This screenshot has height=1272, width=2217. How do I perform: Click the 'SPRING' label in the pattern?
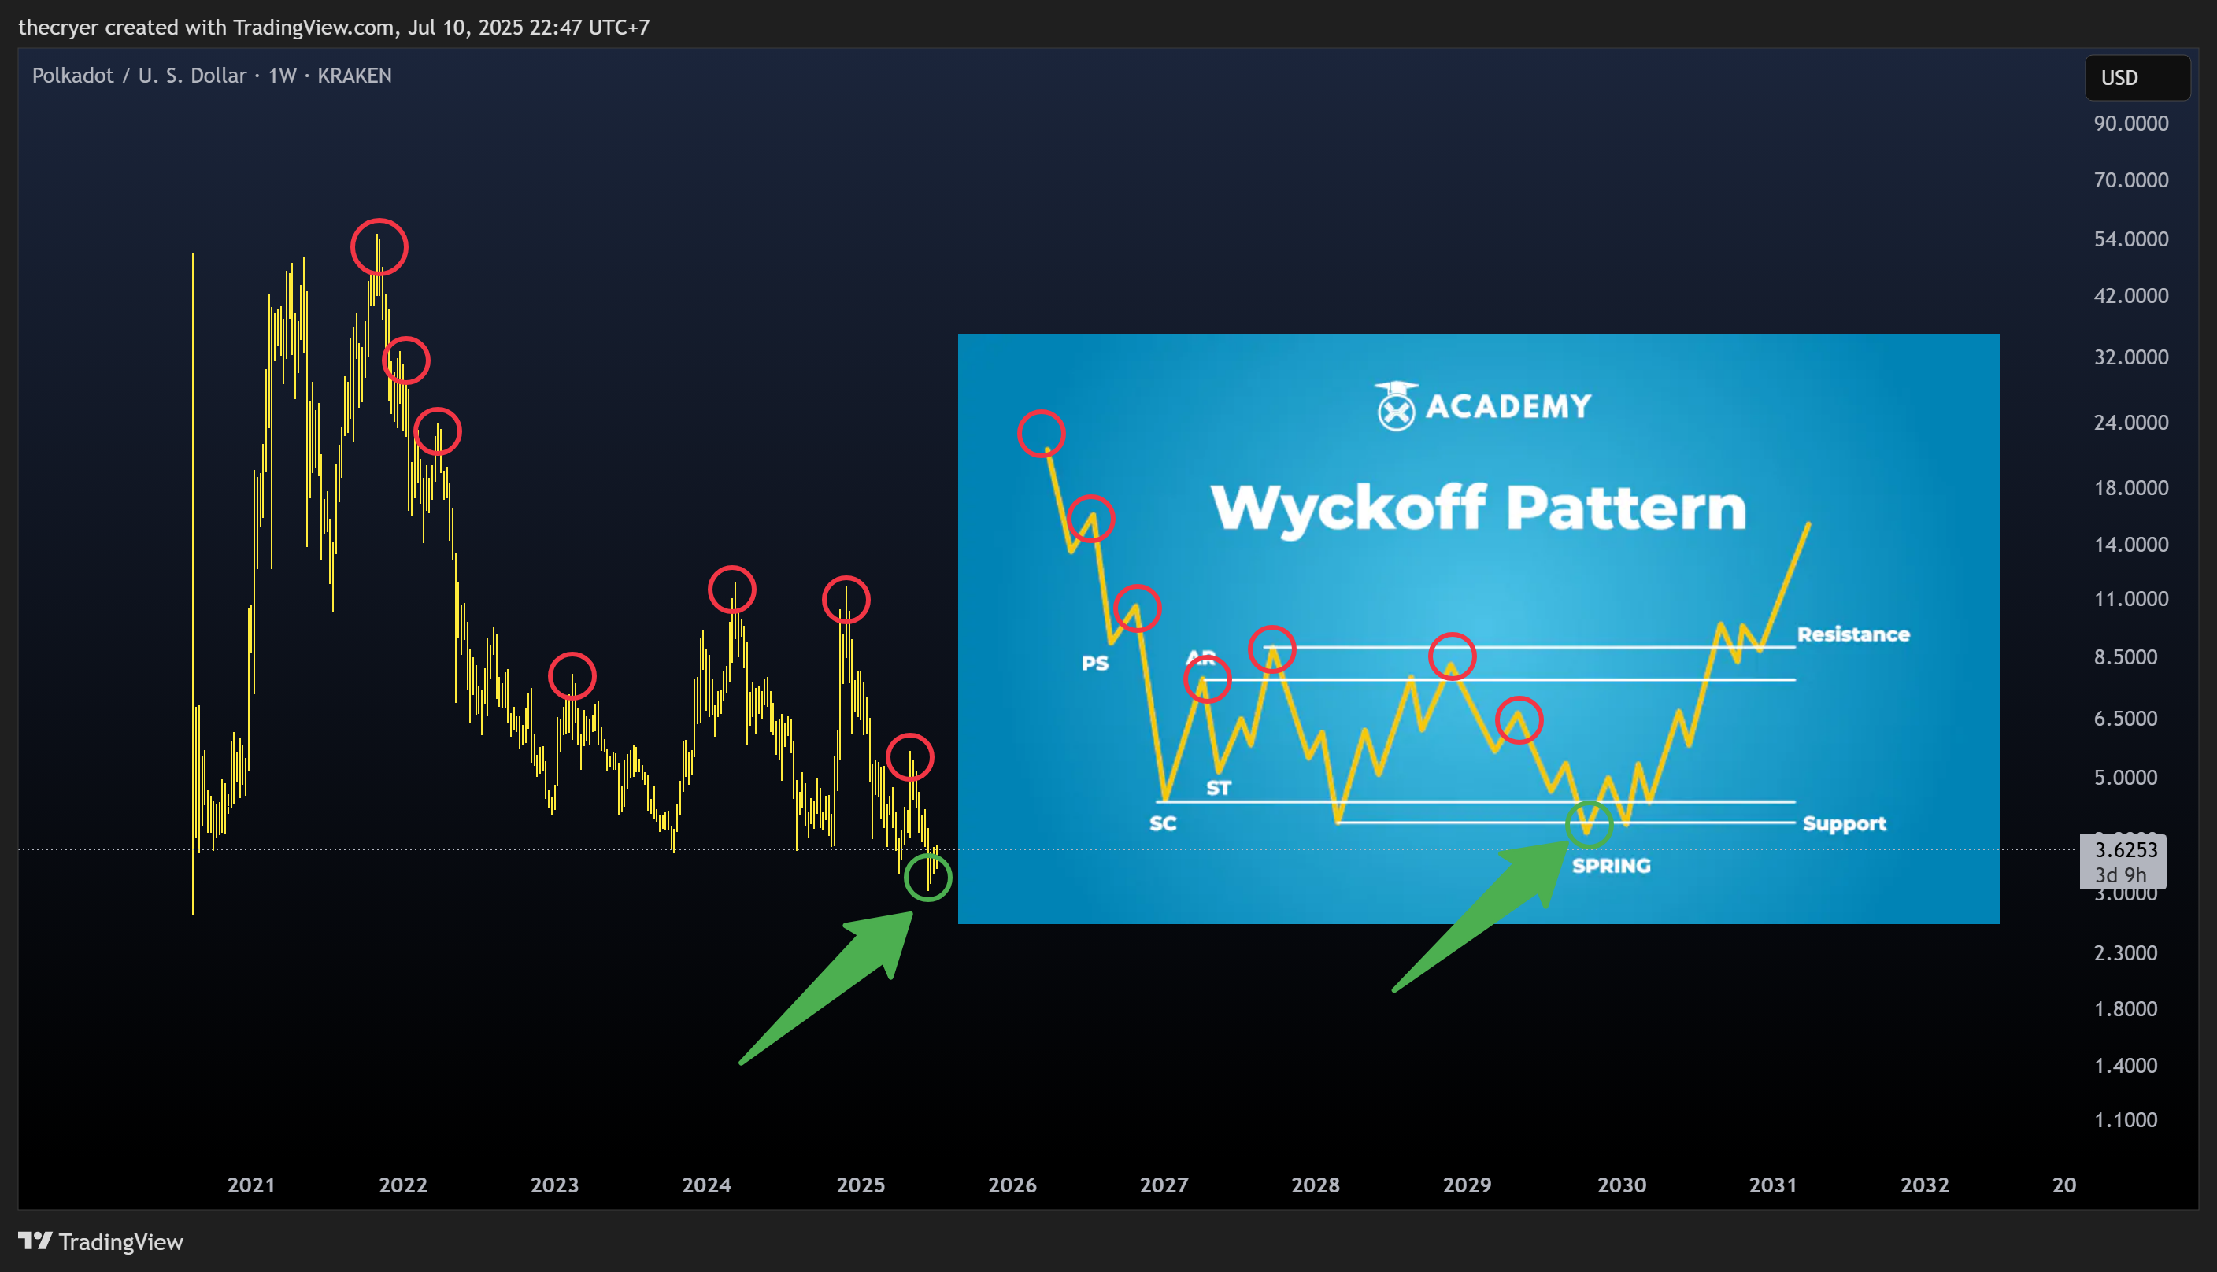[1611, 866]
